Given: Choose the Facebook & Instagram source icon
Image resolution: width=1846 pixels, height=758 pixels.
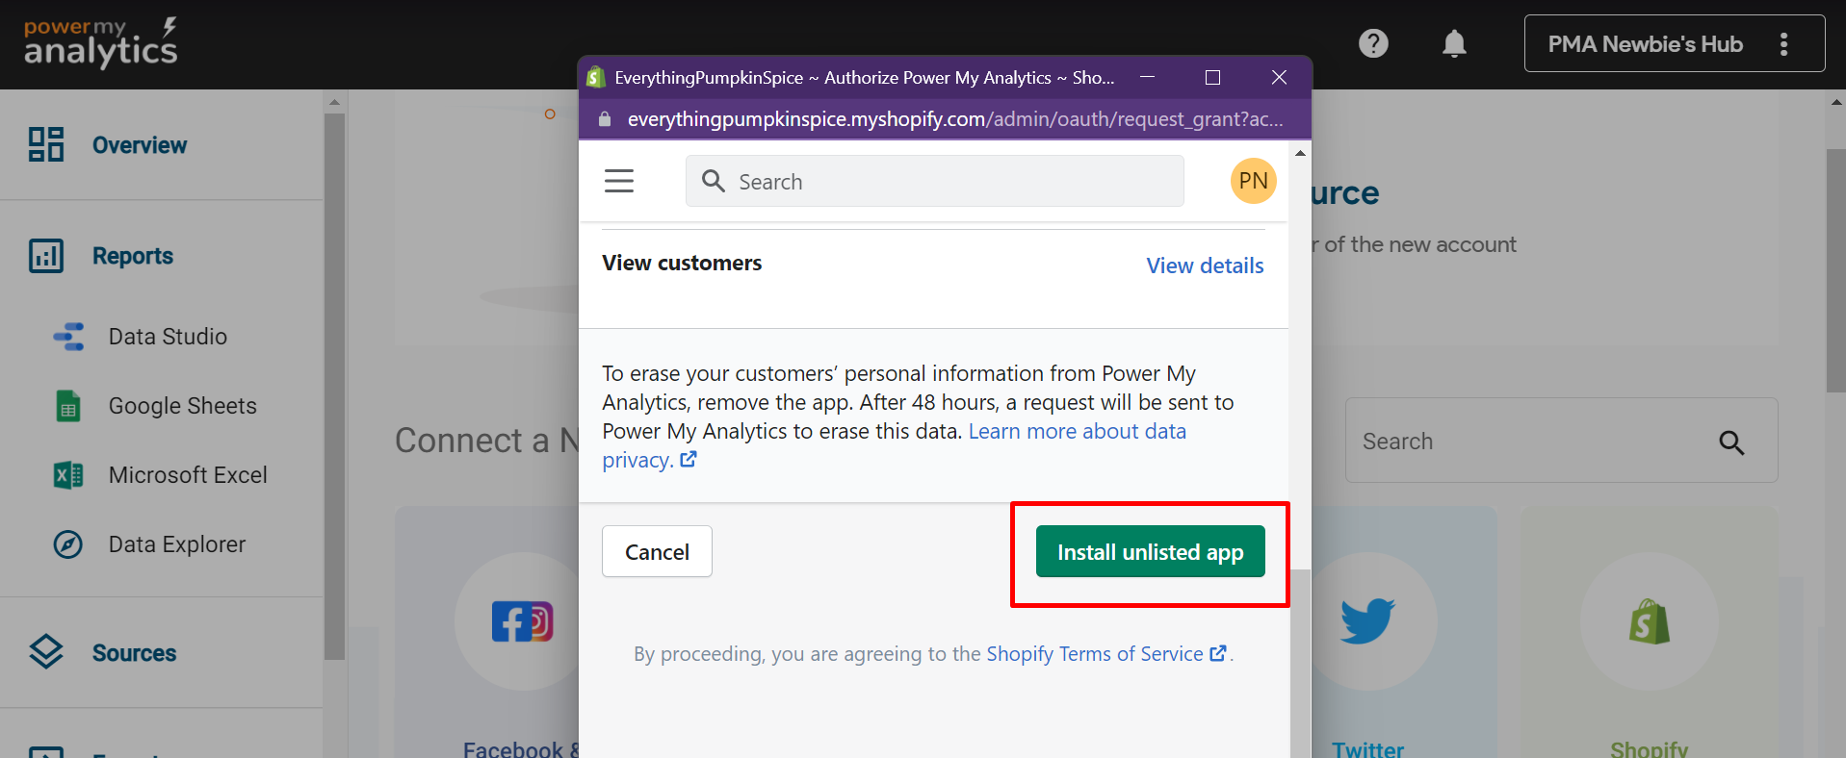Looking at the screenshot, I should coord(521,621).
